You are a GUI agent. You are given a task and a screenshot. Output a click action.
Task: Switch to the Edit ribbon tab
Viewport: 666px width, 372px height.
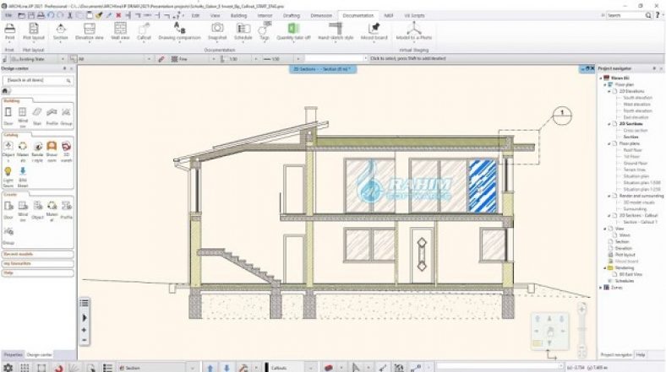[x=195, y=15]
